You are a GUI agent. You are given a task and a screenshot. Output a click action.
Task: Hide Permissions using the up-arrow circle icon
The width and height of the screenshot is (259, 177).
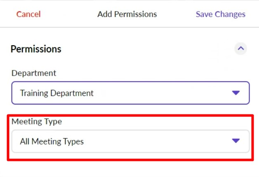point(241,49)
